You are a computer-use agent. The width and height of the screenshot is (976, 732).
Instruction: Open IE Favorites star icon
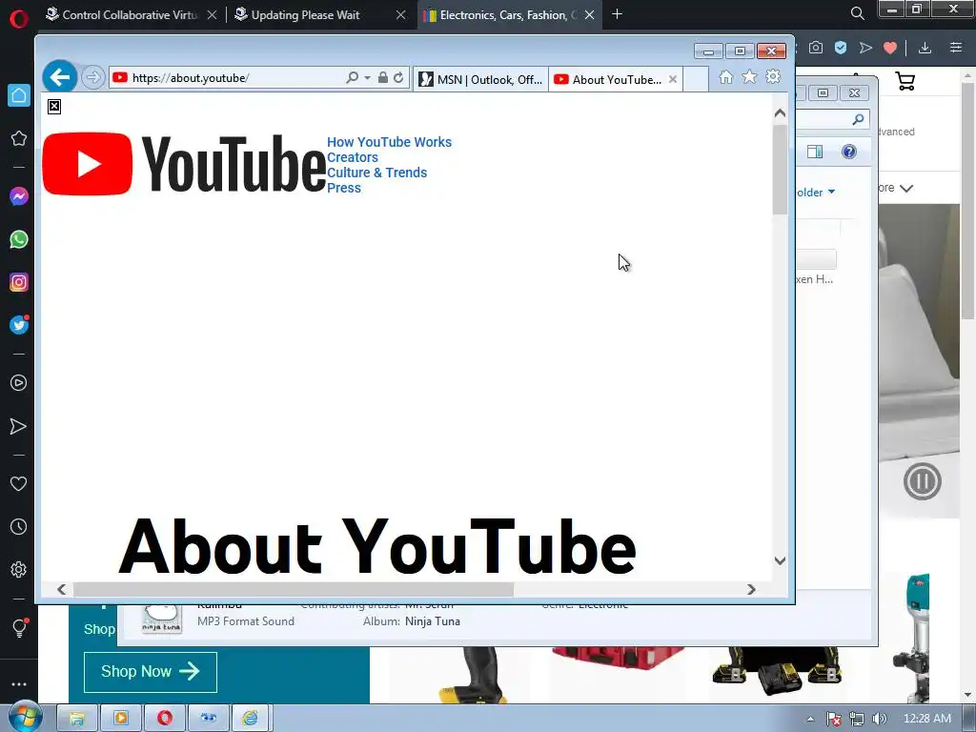[749, 76]
